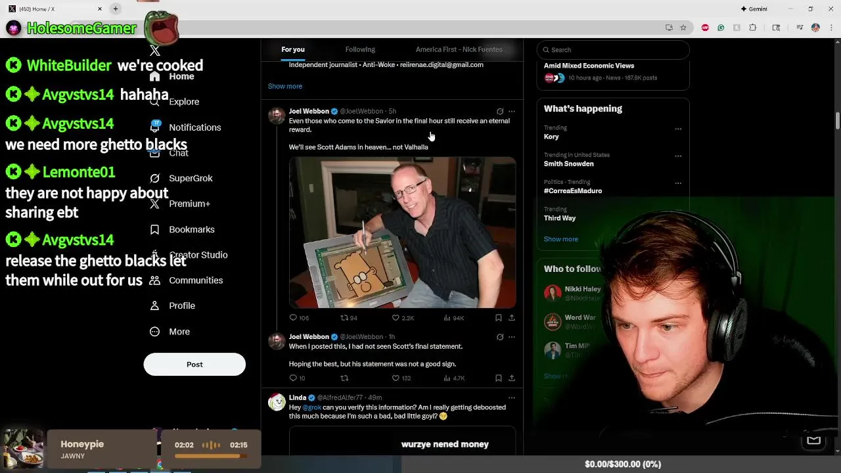Open the Adblock Plus extension
The width and height of the screenshot is (841, 473).
click(705, 28)
